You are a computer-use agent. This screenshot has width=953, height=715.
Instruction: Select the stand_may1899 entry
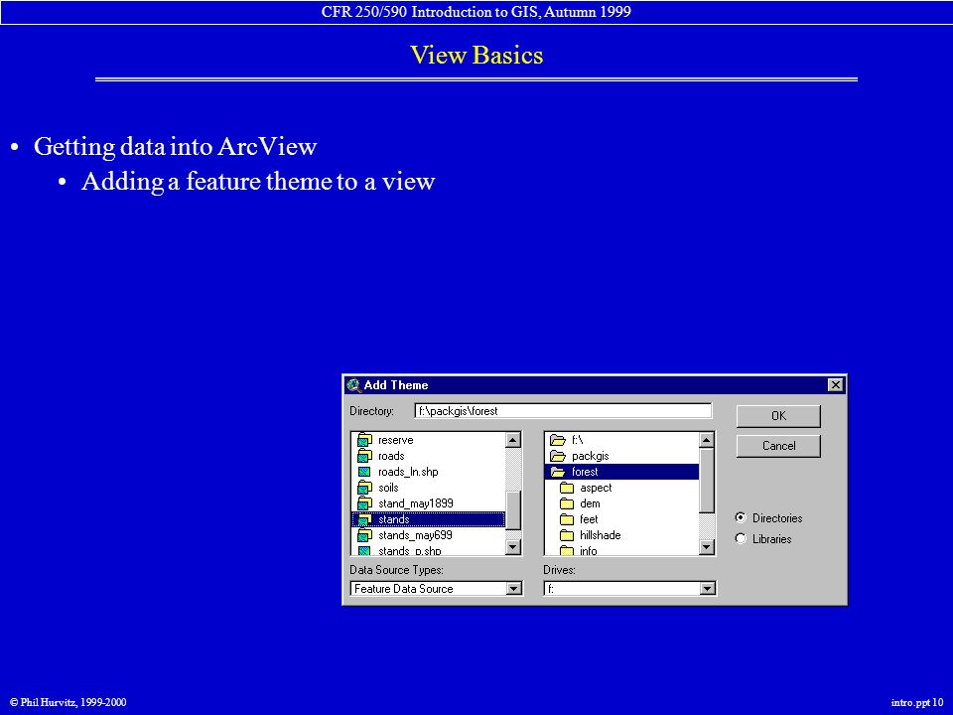pos(428,502)
